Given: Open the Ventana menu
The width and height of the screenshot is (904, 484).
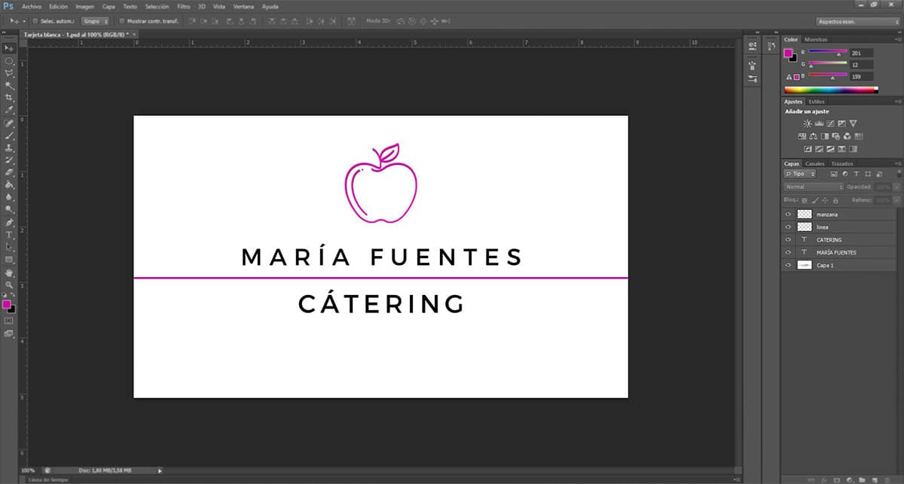Looking at the screenshot, I should point(243,6).
